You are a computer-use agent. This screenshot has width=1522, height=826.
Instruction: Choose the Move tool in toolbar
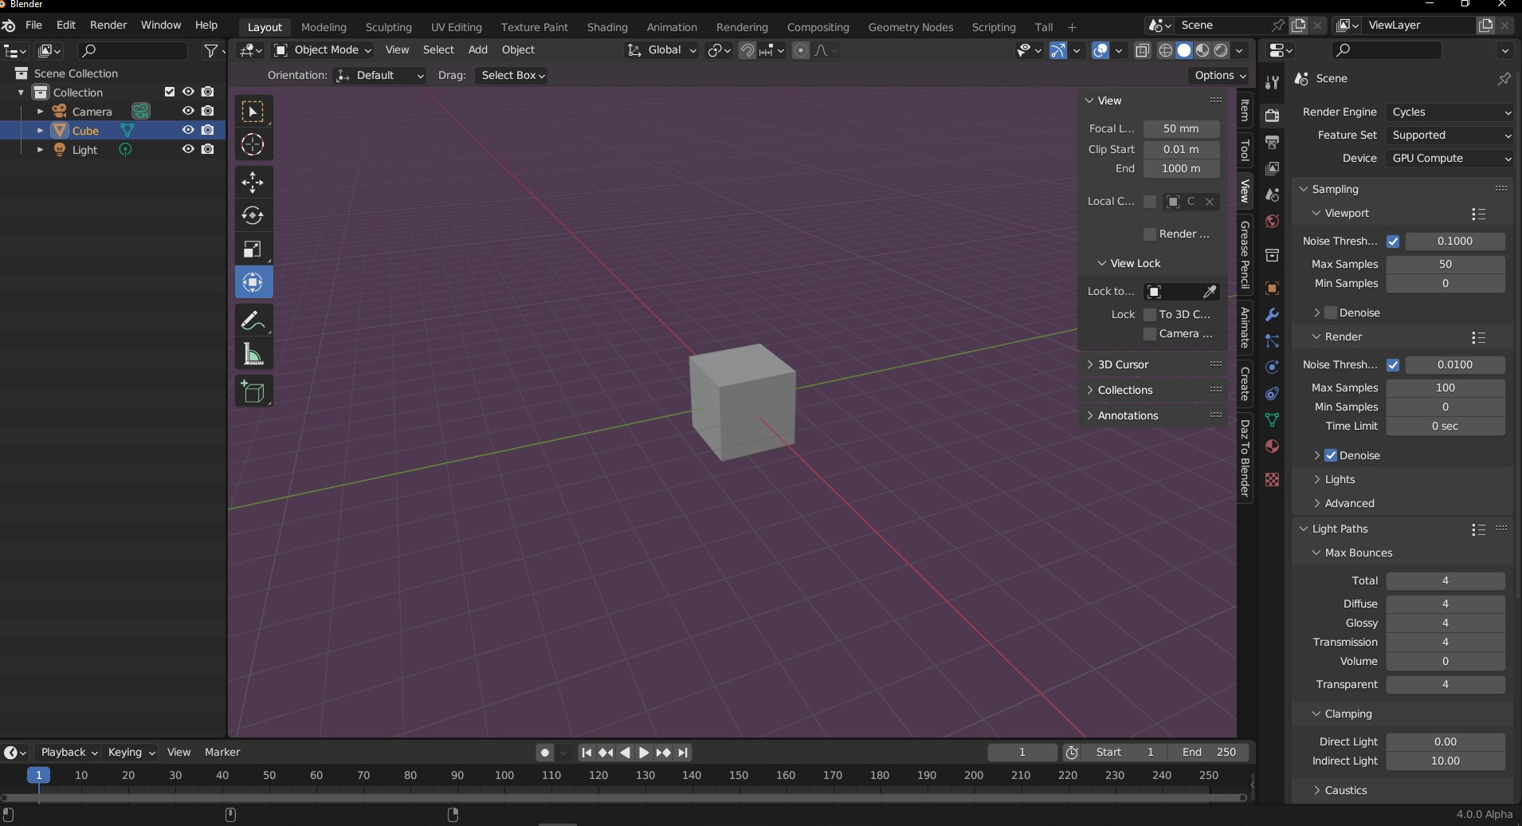click(x=253, y=183)
